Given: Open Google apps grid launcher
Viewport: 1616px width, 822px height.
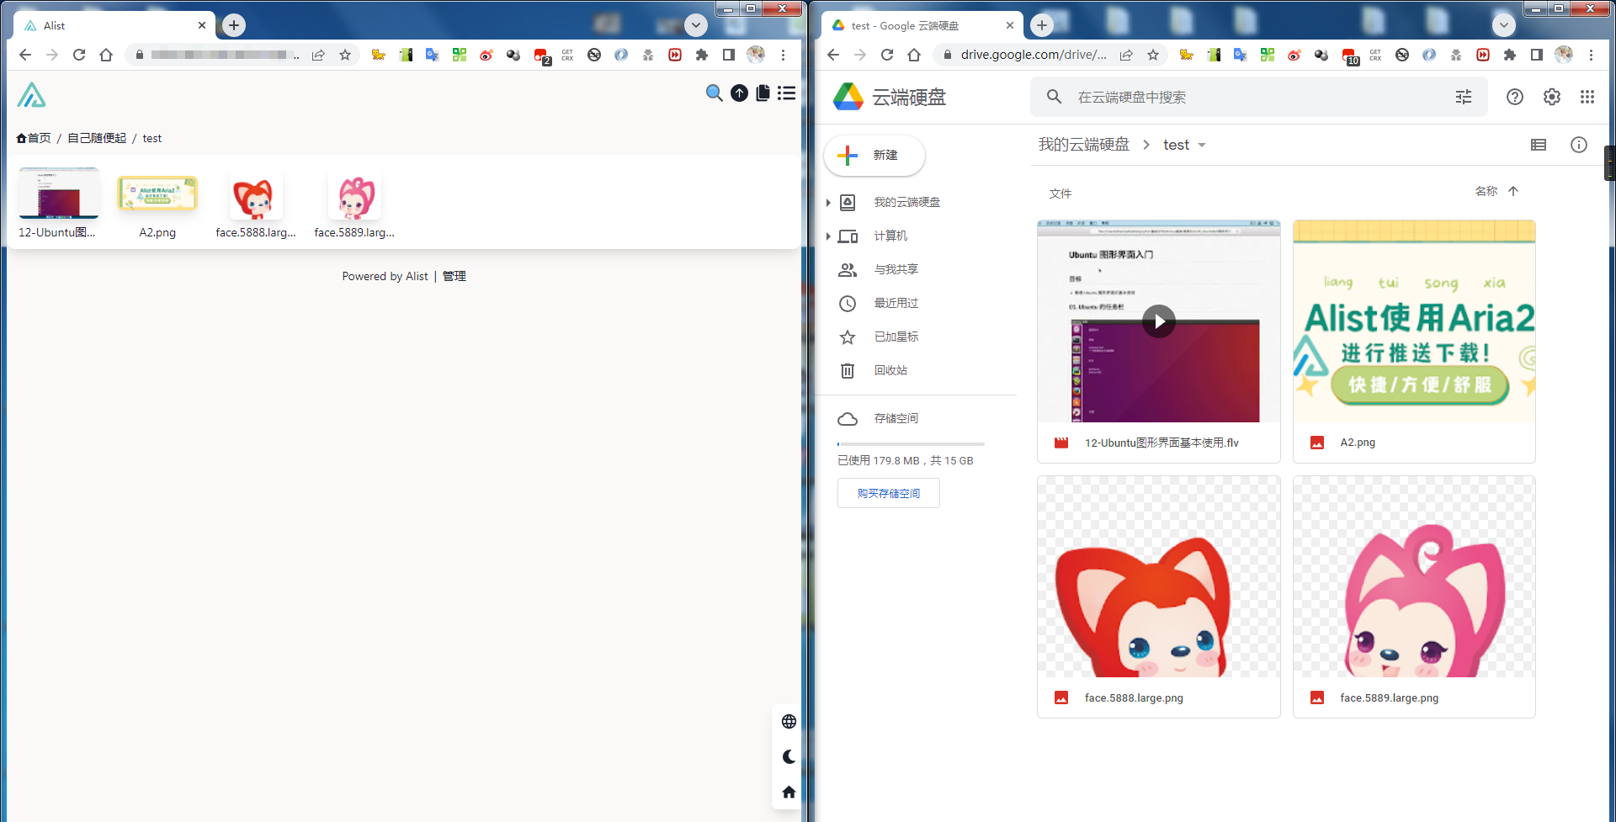Looking at the screenshot, I should [x=1587, y=97].
